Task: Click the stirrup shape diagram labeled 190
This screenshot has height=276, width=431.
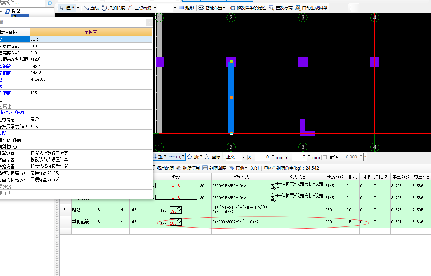Action: click(176, 210)
